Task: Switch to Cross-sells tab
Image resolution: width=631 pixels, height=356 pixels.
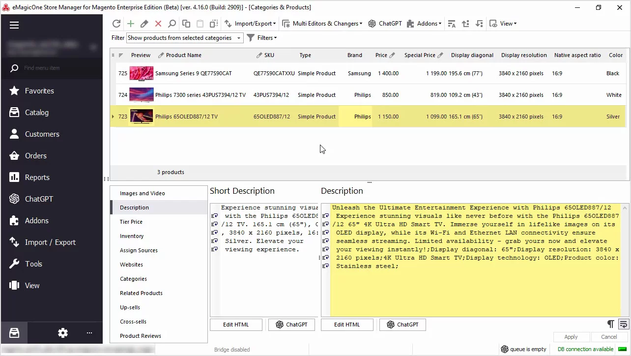Action: (159, 322)
